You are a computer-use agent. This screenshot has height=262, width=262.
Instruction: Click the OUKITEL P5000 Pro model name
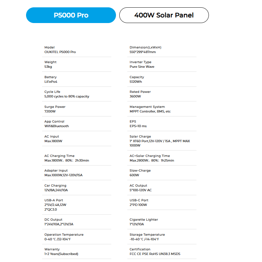pyautogui.click(x=60, y=52)
